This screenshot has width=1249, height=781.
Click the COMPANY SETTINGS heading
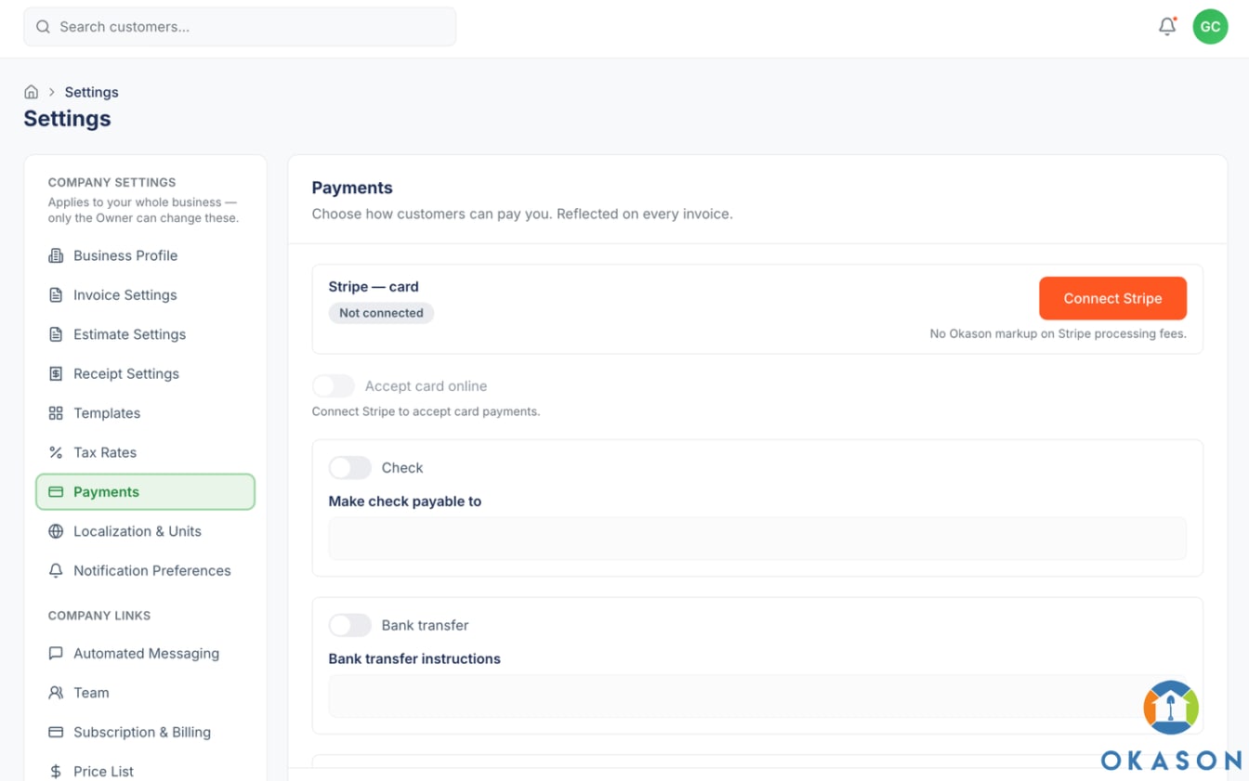[112, 182]
